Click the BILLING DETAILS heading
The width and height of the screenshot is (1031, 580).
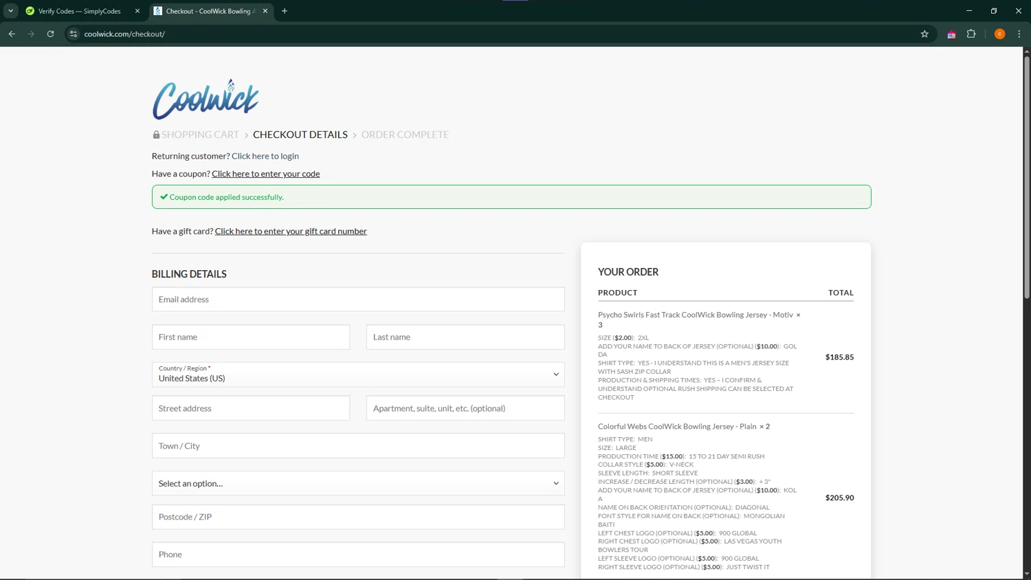click(189, 274)
